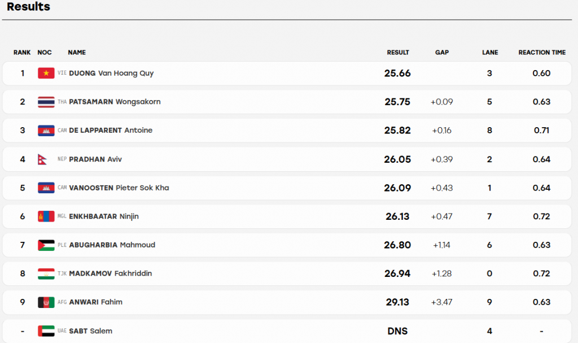The height and width of the screenshot is (343, 578).
Task: Click the LANE column header
Action: point(490,53)
